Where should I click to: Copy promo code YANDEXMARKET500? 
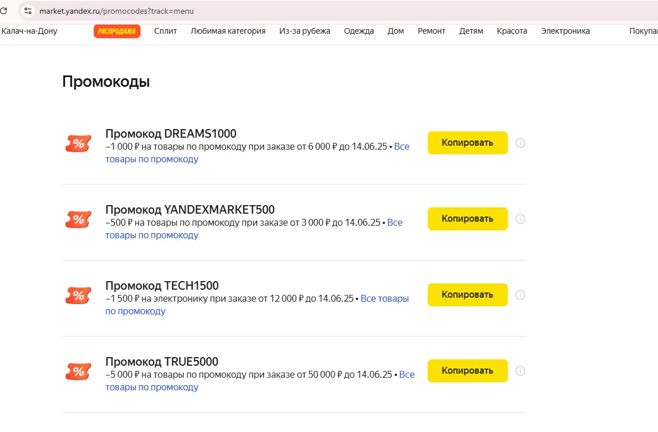click(467, 219)
